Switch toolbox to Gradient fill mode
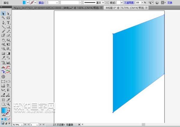 (6, 119)
